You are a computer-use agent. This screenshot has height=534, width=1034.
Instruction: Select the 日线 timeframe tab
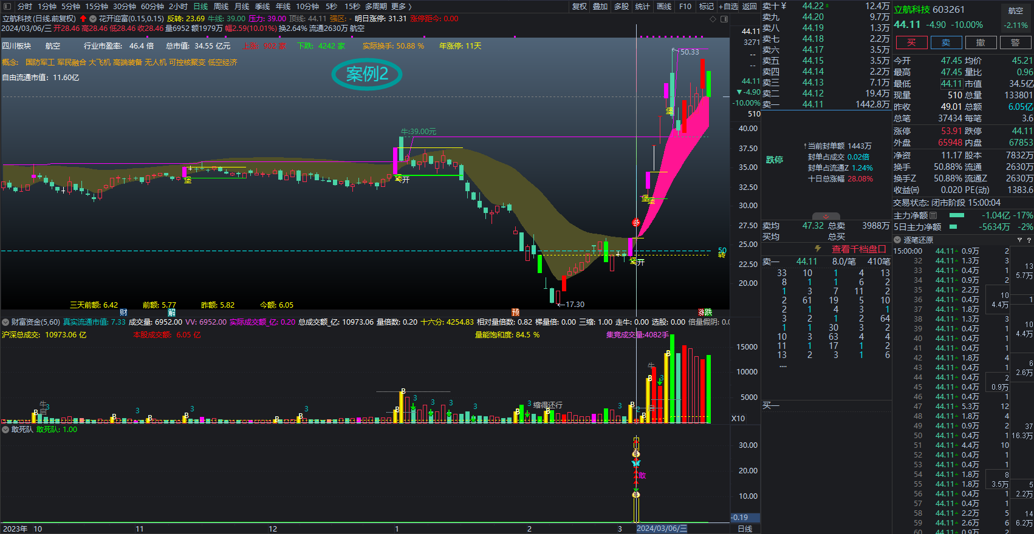pos(200,6)
